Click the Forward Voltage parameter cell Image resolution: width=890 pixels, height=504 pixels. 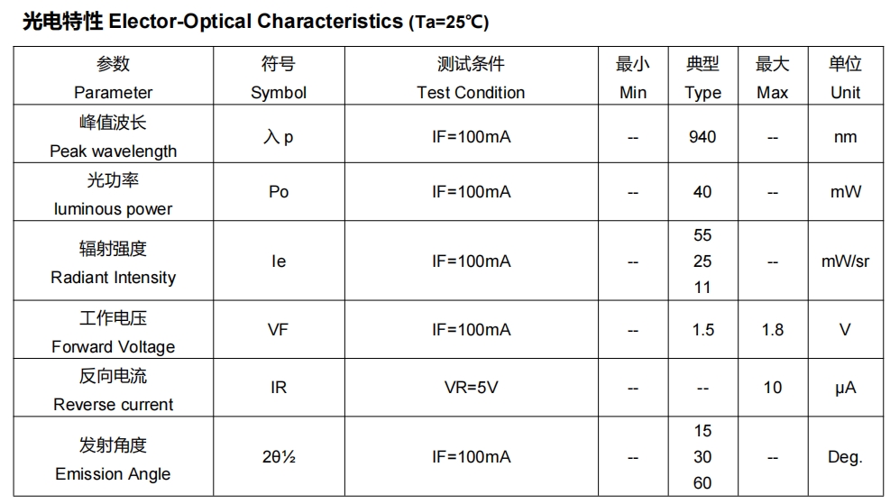click(114, 330)
